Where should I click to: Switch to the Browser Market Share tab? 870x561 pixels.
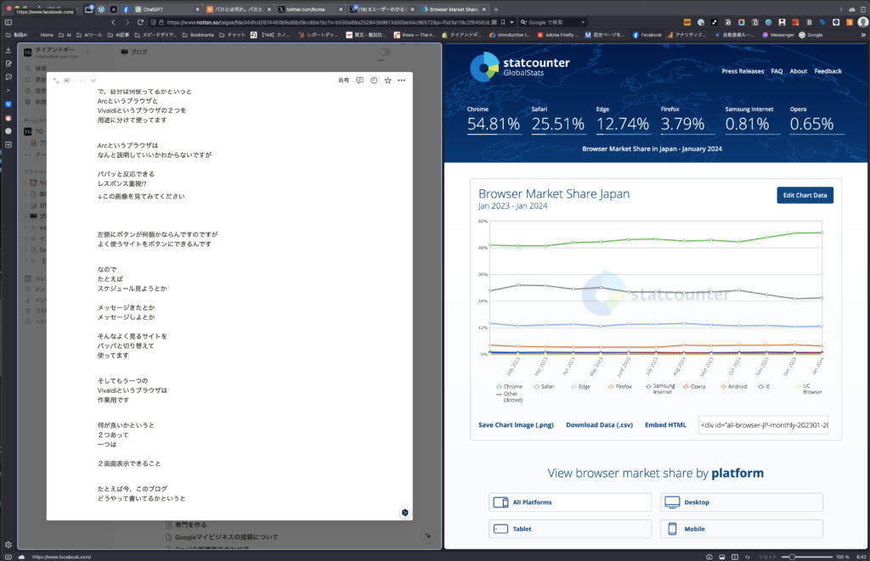[454, 9]
